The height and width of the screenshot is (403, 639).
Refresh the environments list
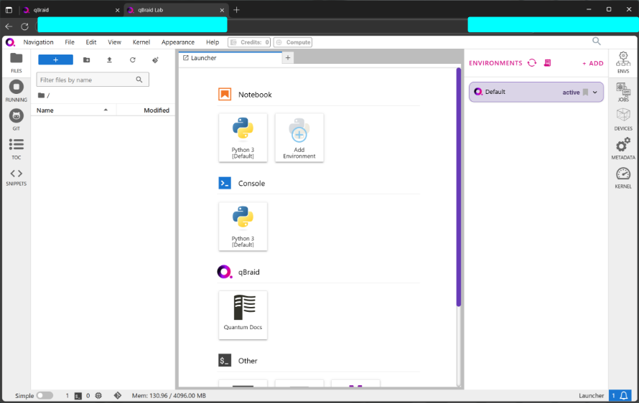(532, 62)
